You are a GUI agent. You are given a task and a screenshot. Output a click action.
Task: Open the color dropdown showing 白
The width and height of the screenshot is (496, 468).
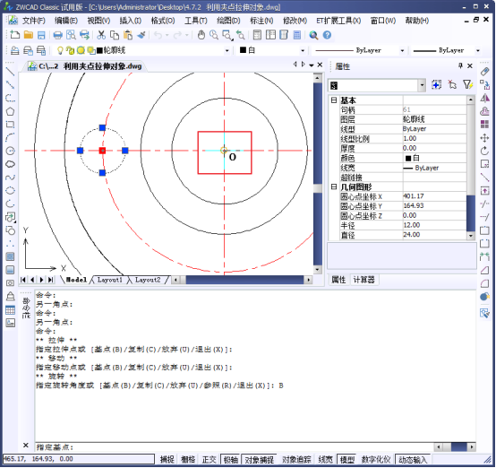point(303,50)
